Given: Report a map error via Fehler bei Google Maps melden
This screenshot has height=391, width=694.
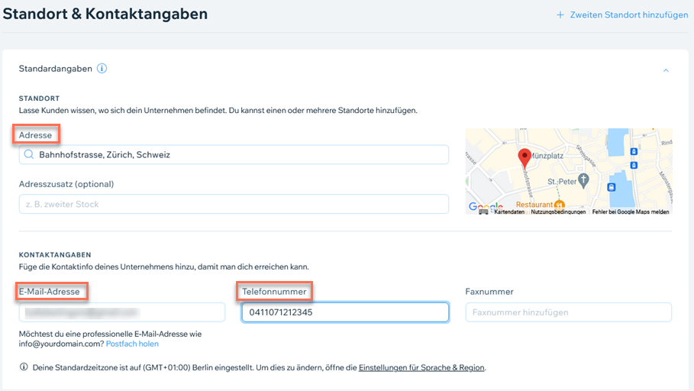Looking at the screenshot, I should pyautogui.click(x=631, y=212).
